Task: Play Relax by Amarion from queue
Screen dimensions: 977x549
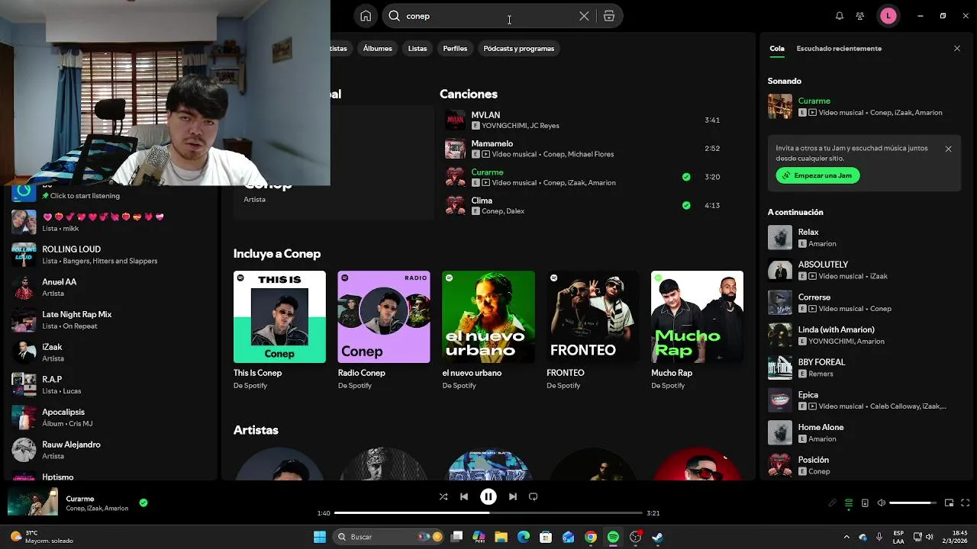Action: point(864,238)
